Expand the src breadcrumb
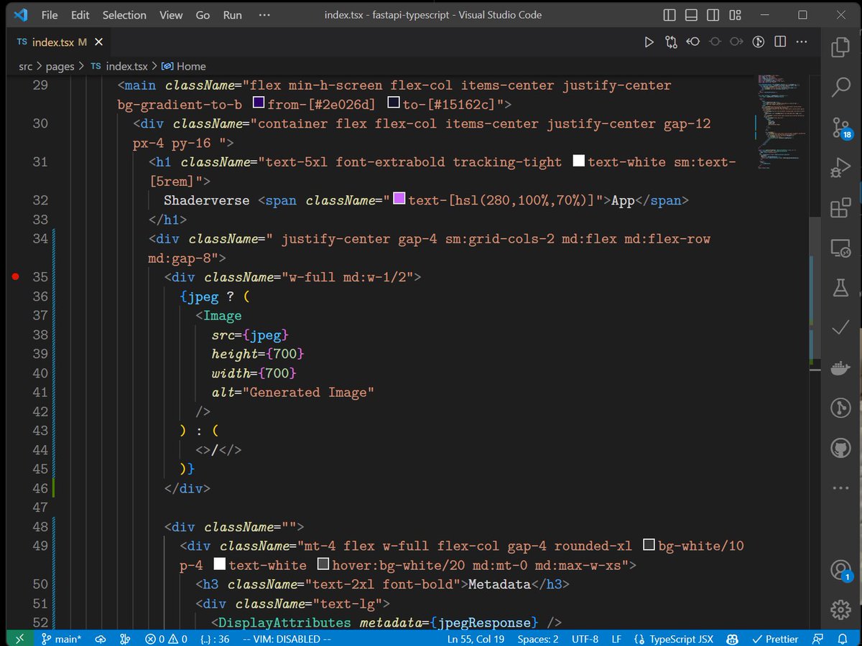Image resolution: width=862 pixels, height=646 pixels. point(26,66)
